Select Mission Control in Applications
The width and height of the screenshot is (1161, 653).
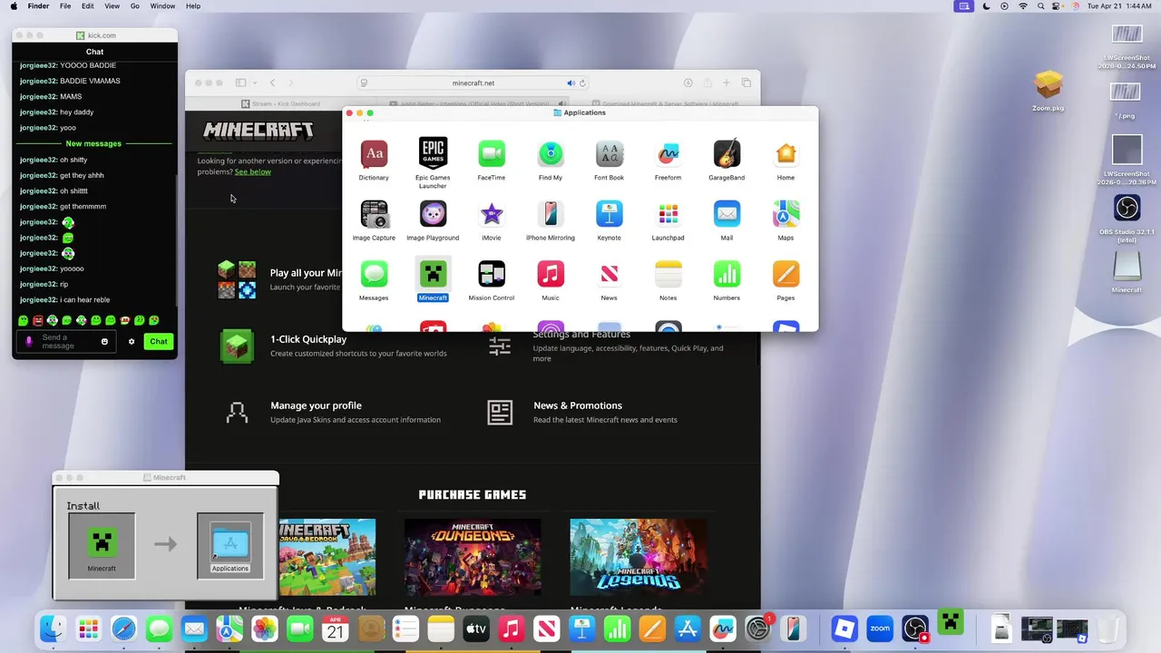click(492, 274)
